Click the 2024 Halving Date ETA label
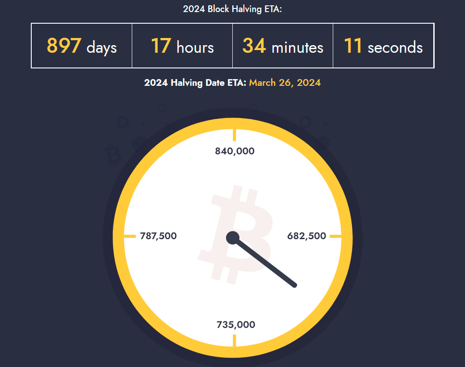The width and height of the screenshot is (465, 367). [195, 83]
